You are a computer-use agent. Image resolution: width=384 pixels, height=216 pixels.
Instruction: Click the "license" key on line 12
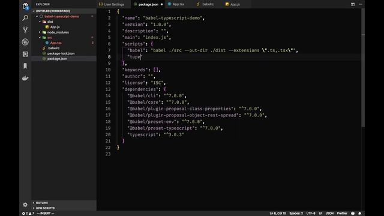tap(134, 83)
